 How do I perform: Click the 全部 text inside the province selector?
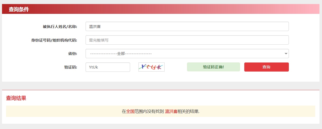pos(121,54)
